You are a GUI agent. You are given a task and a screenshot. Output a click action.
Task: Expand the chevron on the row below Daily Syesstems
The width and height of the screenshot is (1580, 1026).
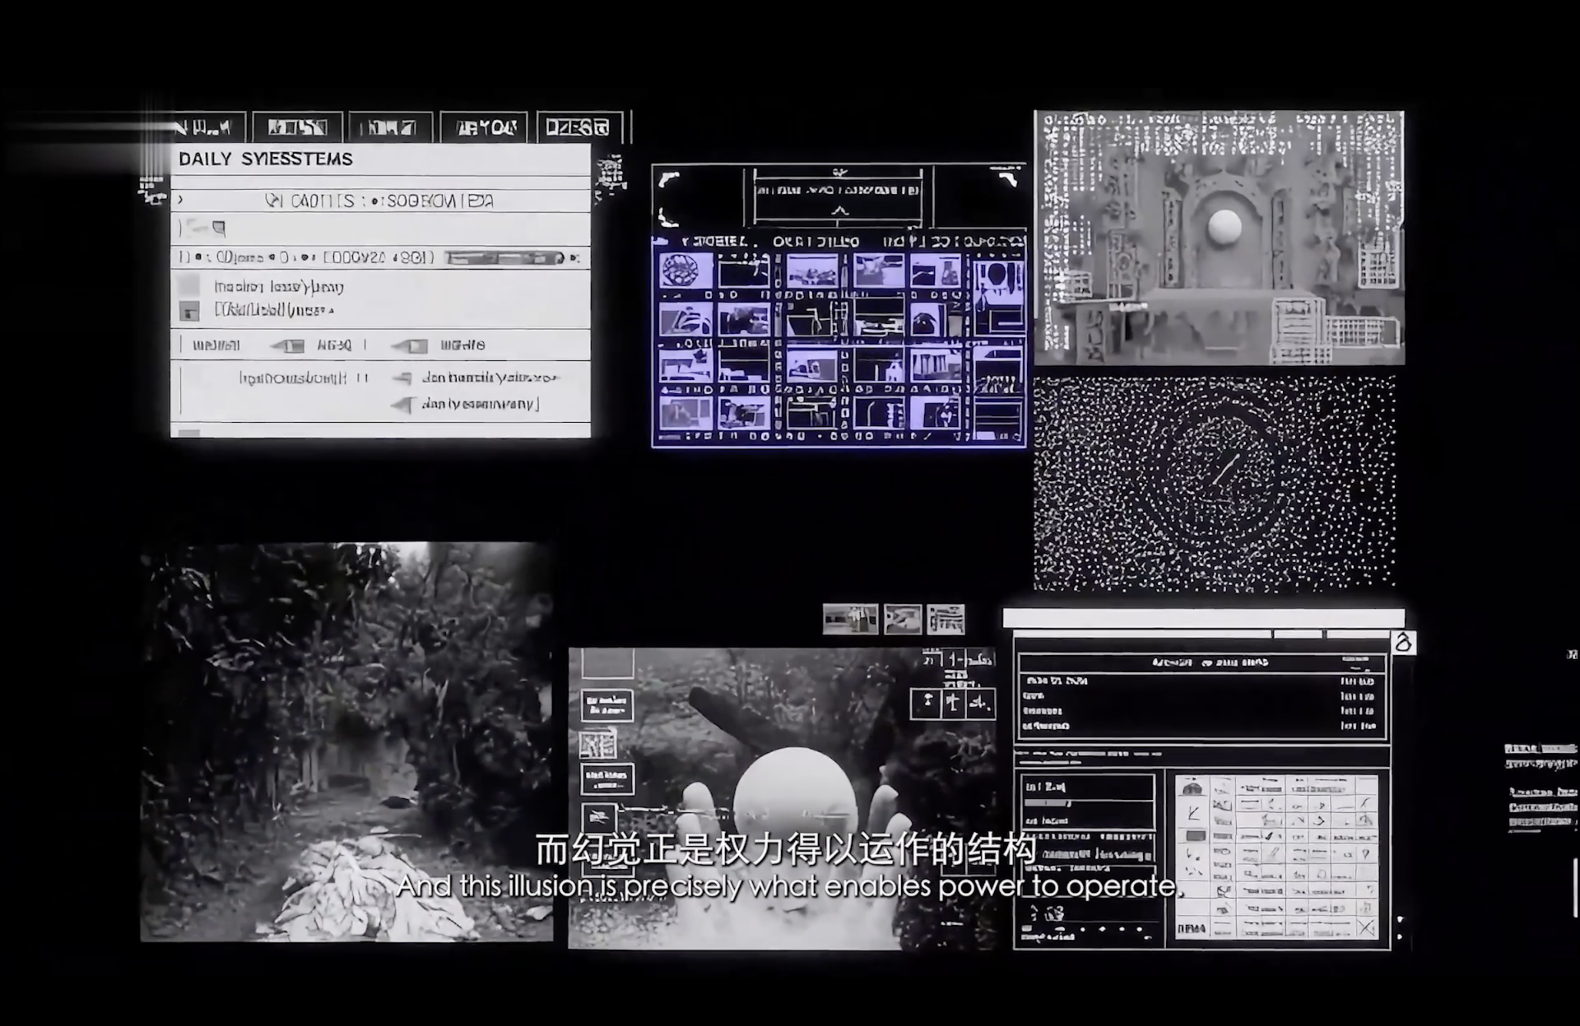click(x=180, y=200)
